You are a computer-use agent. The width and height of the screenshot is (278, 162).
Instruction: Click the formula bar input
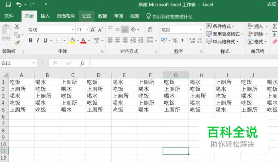184,63
